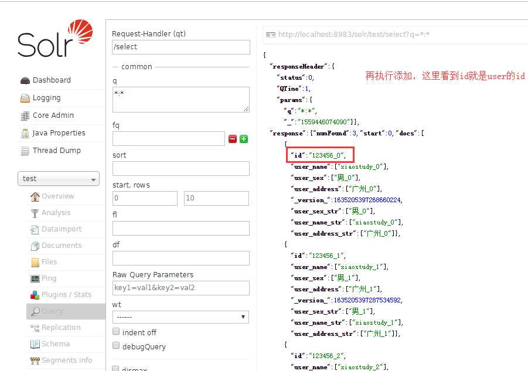The height and width of the screenshot is (371, 528).
Task: Open the Plugins / Stats link
Action: 66,295
